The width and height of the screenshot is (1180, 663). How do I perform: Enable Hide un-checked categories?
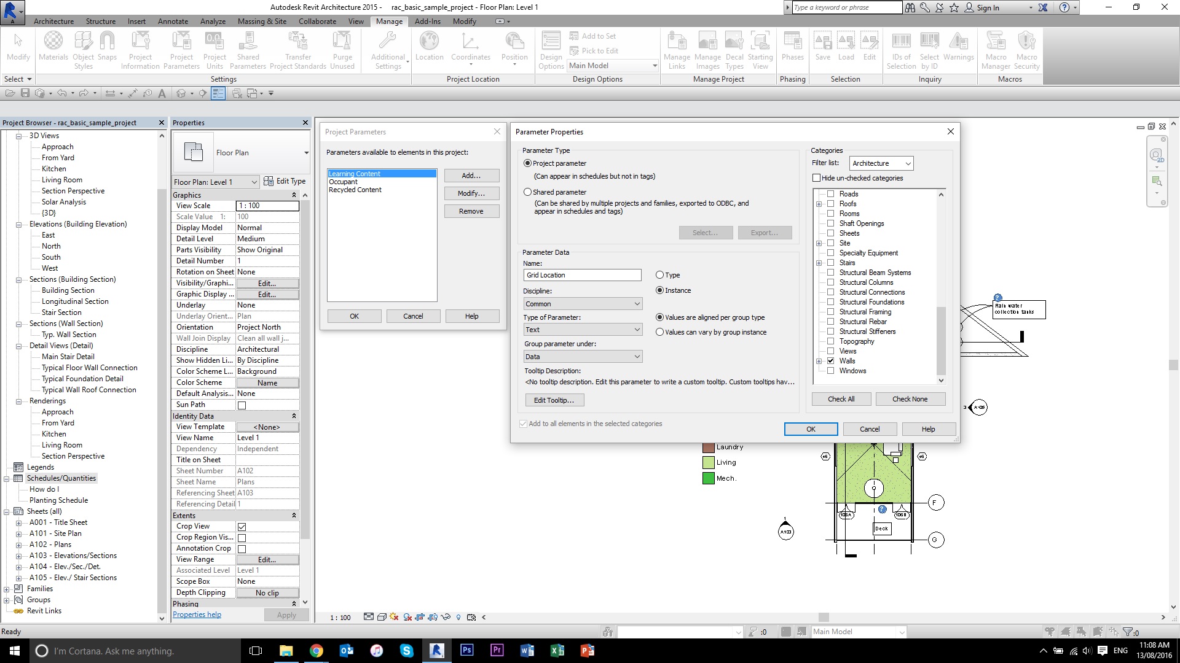tap(817, 177)
